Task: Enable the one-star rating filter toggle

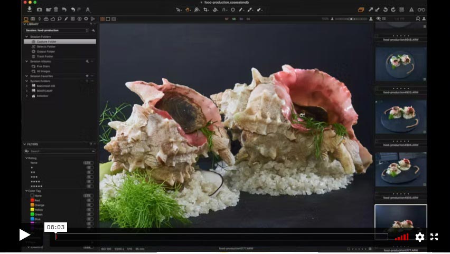Action: (x=90, y=168)
